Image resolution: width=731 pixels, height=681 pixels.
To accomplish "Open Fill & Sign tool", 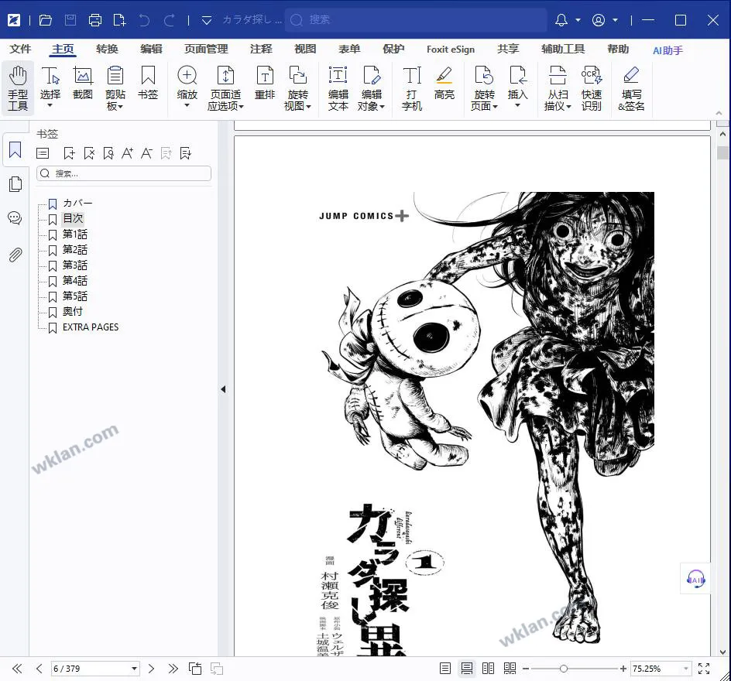I will [x=631, y=87].
